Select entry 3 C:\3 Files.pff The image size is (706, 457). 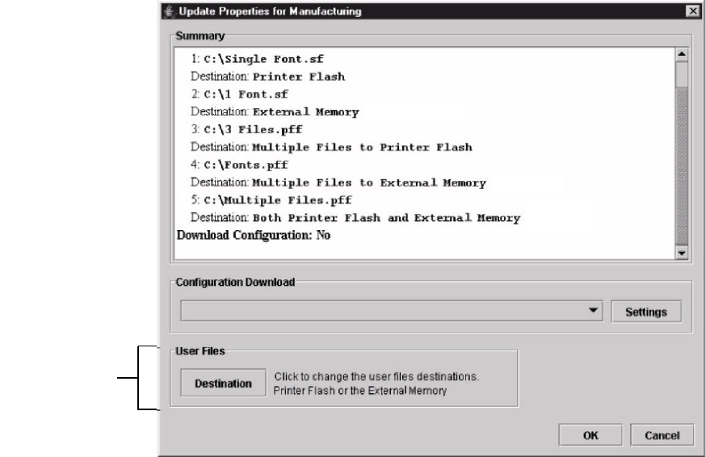coord(246,130)
